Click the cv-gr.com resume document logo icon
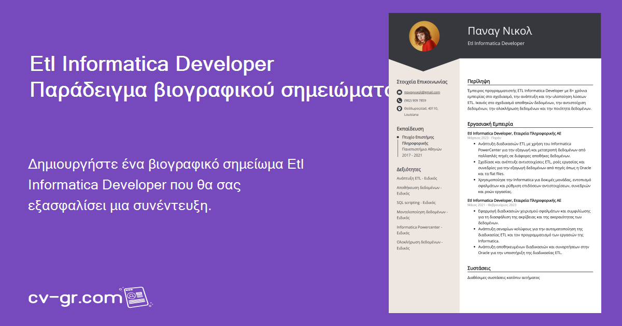 tap(137, 298)
